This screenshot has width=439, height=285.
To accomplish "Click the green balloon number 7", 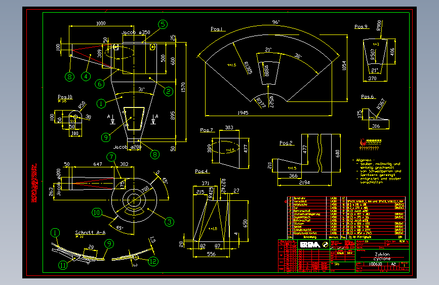I will coord(111,157).
